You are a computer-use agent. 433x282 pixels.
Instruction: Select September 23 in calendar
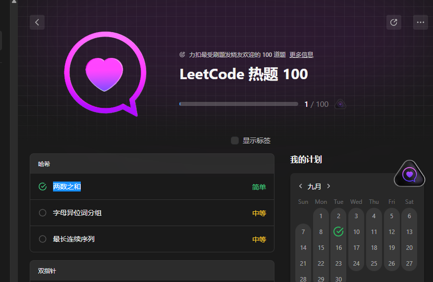coord(338,264)
